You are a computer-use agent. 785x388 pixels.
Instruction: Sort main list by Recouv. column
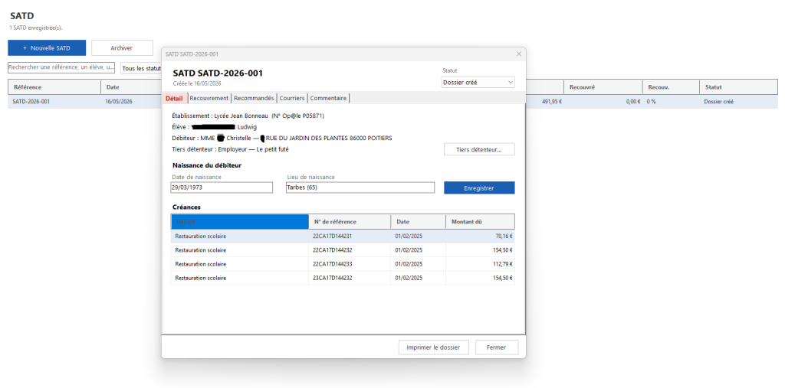point(671,87)
